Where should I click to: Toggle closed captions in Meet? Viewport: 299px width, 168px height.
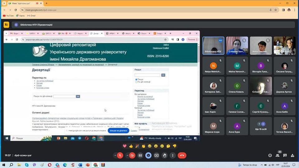(x=140, y=156)
